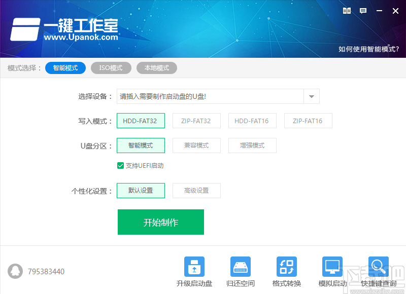Select HDD-FAT32 write mode
Image resolution: width=406 pixels, height=294 pixels.
click(x=141, y=121)
